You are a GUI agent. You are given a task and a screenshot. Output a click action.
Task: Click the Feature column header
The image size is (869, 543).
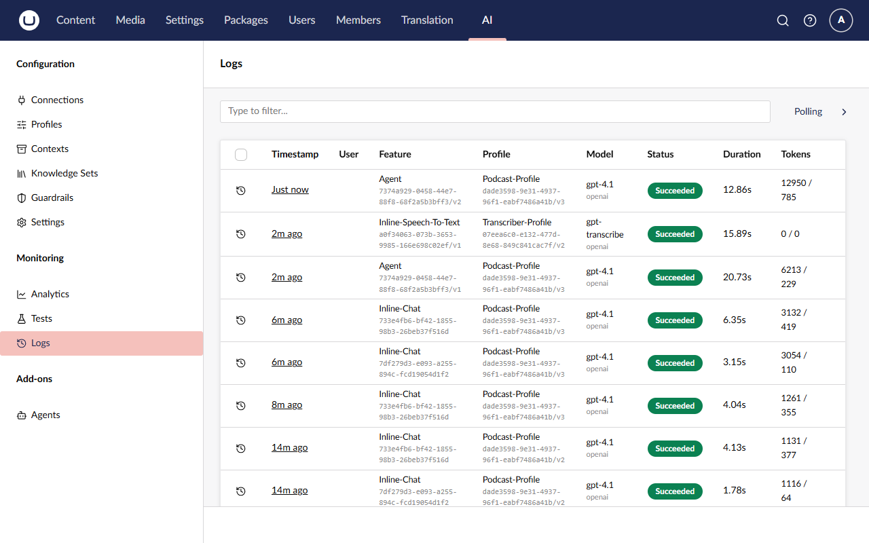pos(395,154)
